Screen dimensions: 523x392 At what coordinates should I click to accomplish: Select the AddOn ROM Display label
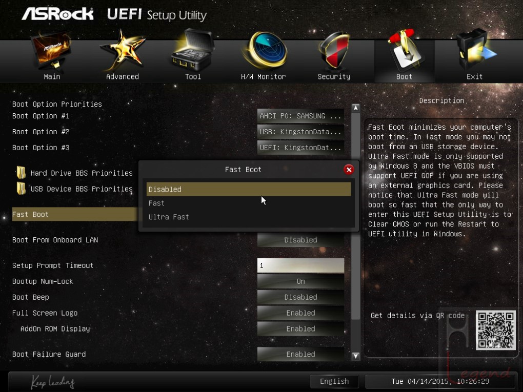tap(55, 328)
